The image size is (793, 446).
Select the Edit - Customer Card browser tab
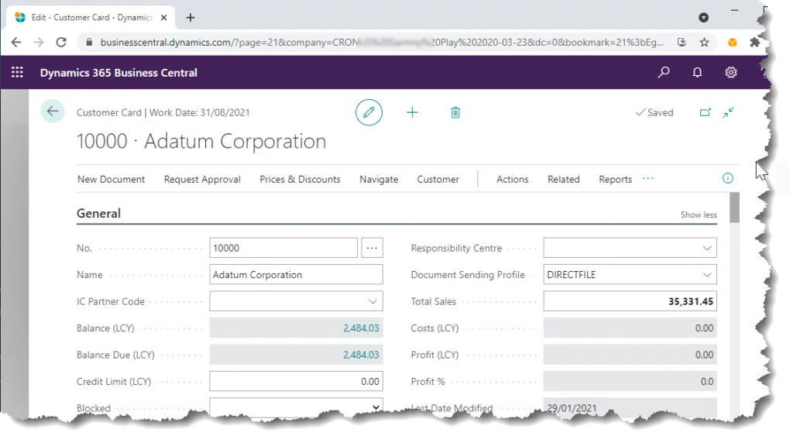(91, 18)
